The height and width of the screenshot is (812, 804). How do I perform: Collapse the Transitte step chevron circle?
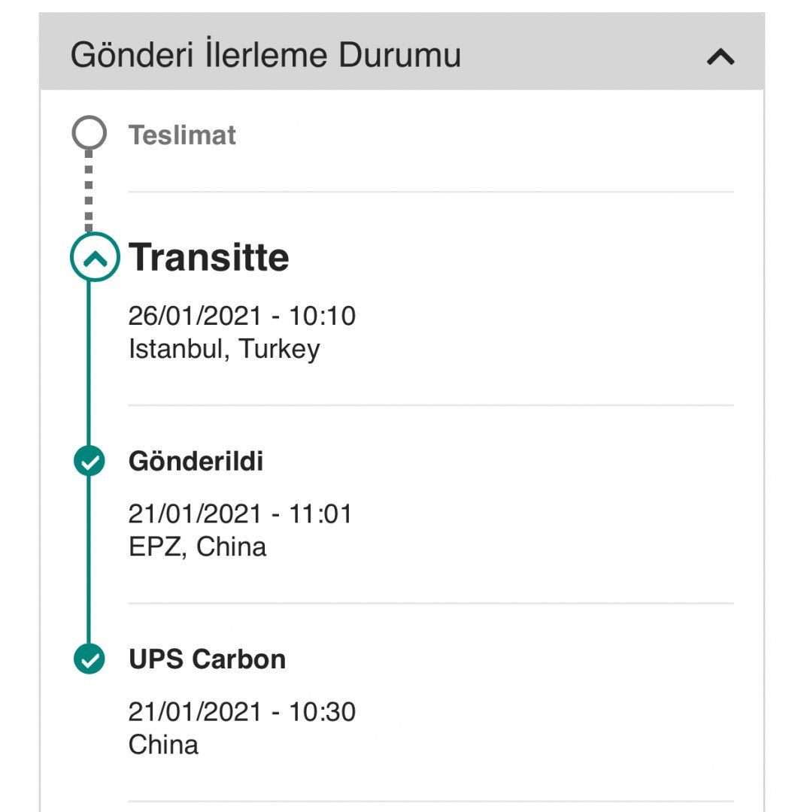click(95, 257)
